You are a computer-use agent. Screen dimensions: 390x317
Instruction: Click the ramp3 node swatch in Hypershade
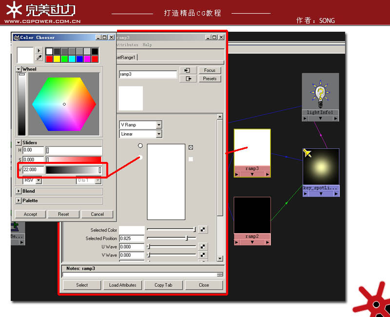[252, 147]
